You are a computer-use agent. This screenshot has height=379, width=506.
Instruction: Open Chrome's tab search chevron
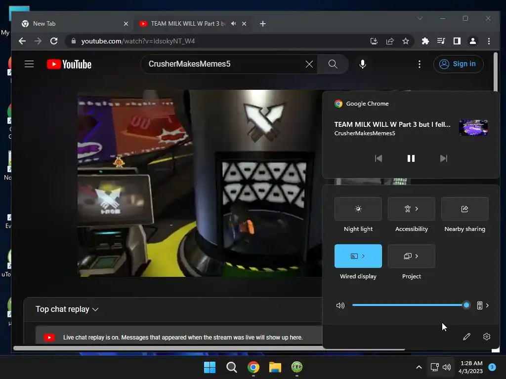click(420, 18)
